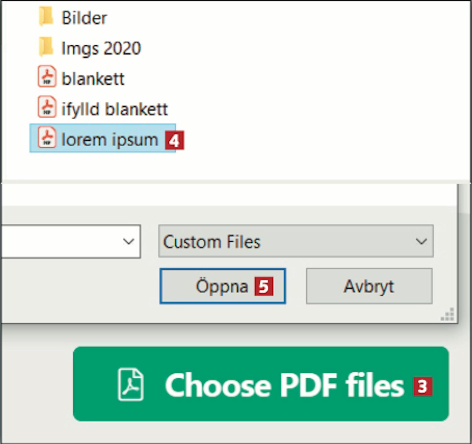Click the Imgs 2020 folder icon
The image size is (472, 444).
click(46, 47)
